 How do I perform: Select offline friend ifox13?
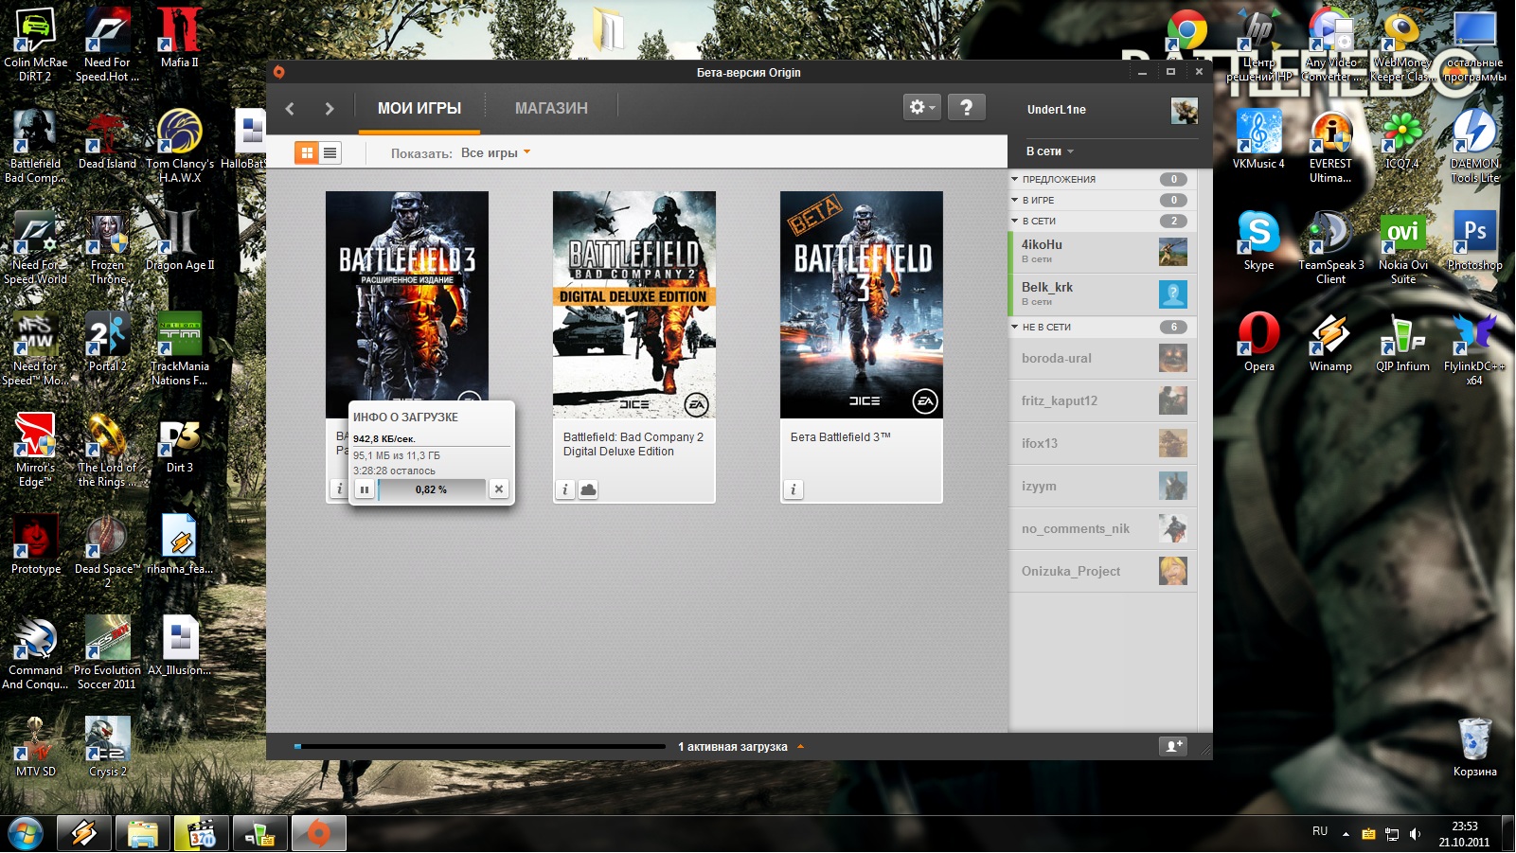(1103, 443)
